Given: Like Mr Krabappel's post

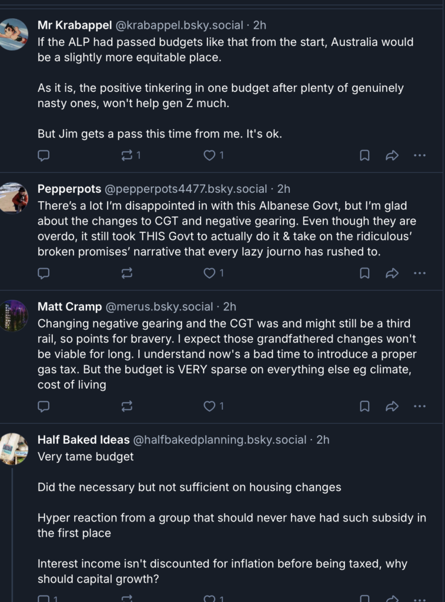Looking at the screenshot, I should 209,155.
